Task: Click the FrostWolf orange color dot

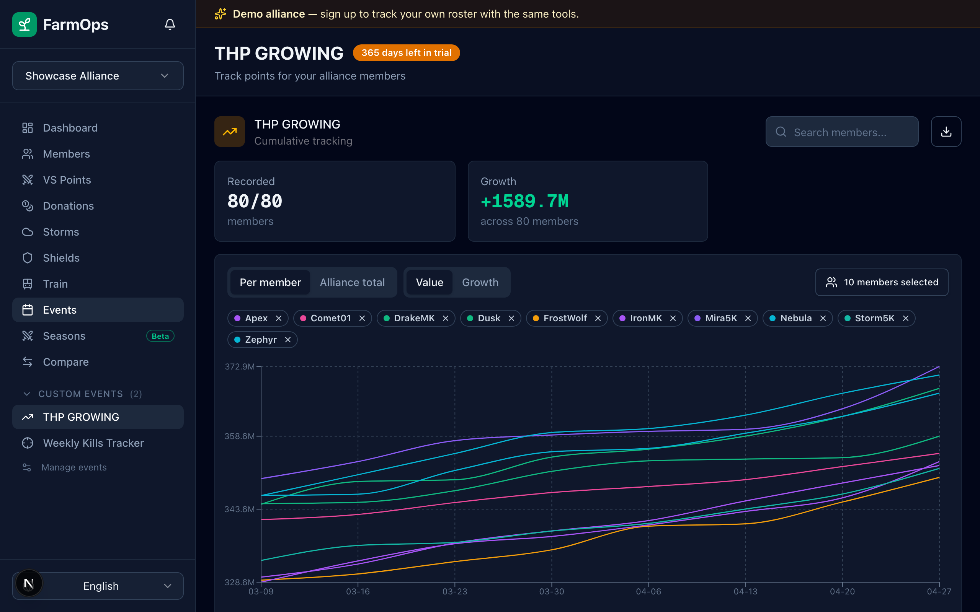Action: (536, 318)
